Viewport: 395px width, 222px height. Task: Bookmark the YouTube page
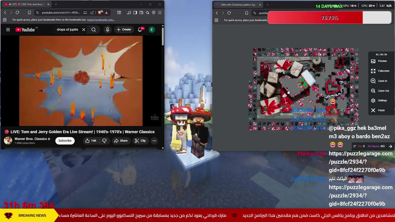(29, 13)
